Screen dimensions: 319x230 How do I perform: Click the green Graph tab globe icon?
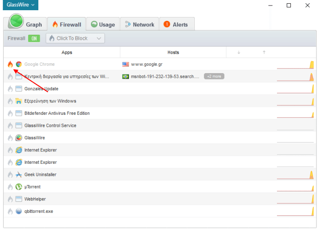(x=16, y=21)
